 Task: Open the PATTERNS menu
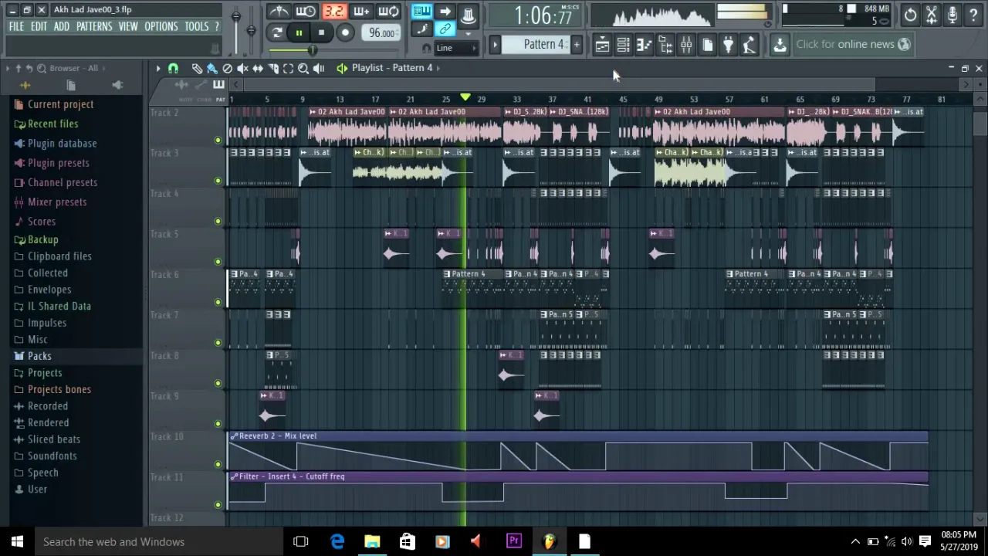pyautogui.click(x=94, y=26)
